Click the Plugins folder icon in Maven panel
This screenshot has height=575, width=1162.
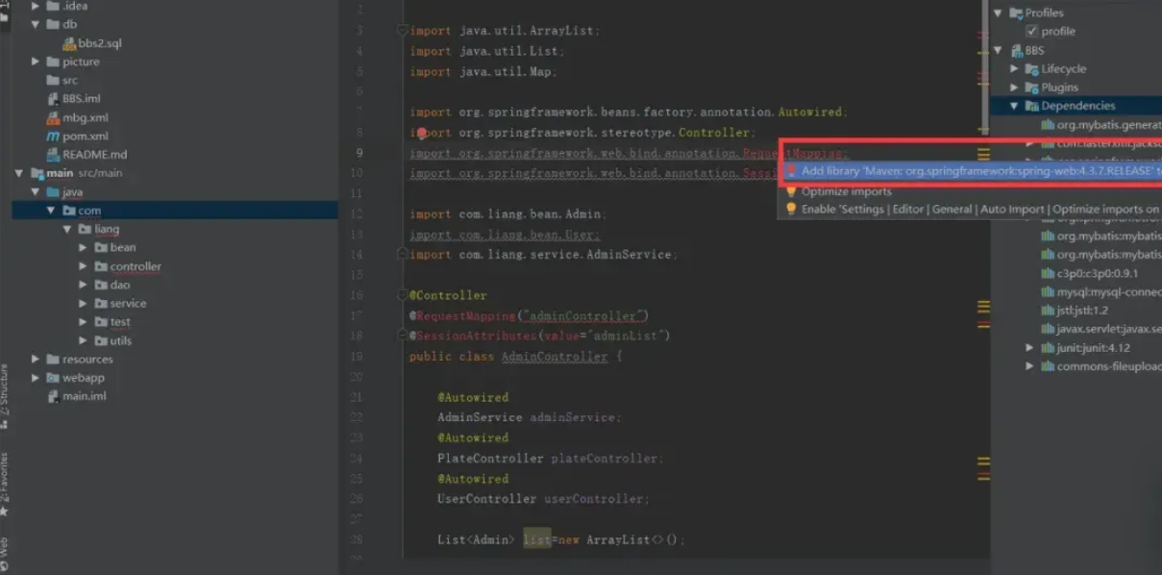[1031, 87]
